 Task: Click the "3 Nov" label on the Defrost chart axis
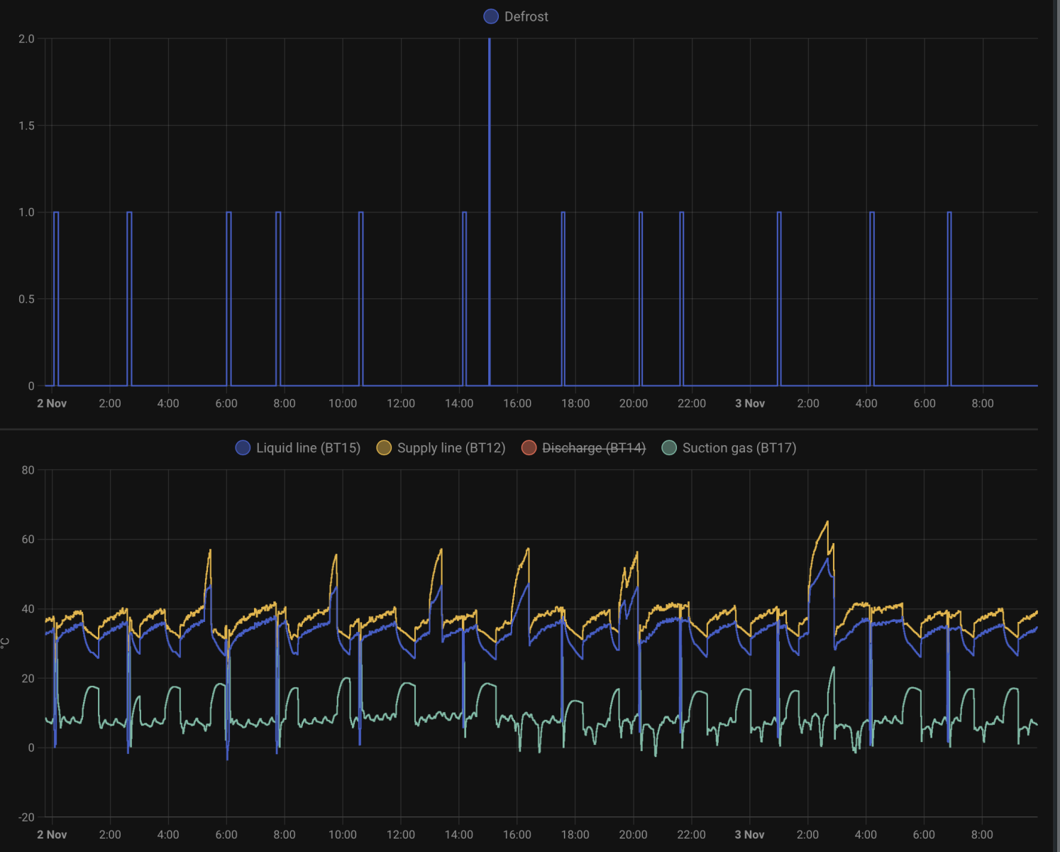[749, 403]
